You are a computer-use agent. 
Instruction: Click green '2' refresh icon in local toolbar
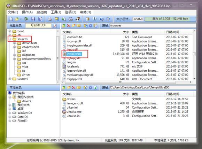(95, 88)
